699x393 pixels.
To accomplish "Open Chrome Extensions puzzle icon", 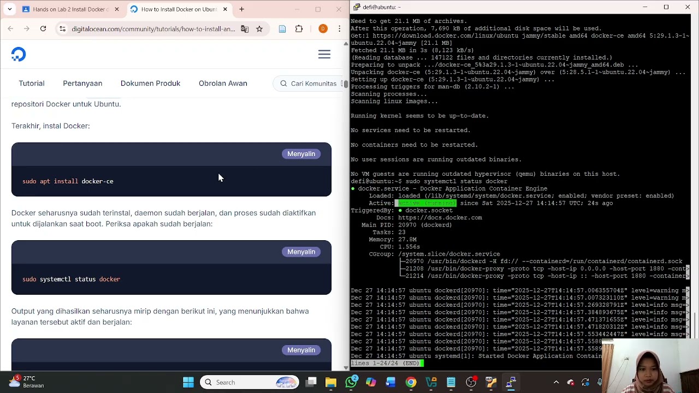I will point(299,29).
